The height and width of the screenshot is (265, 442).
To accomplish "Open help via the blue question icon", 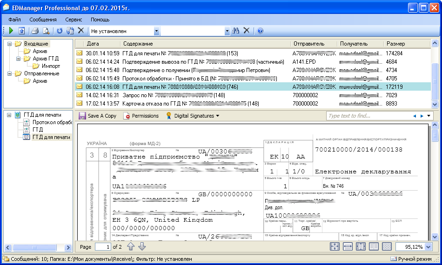I will pos(260,31).
